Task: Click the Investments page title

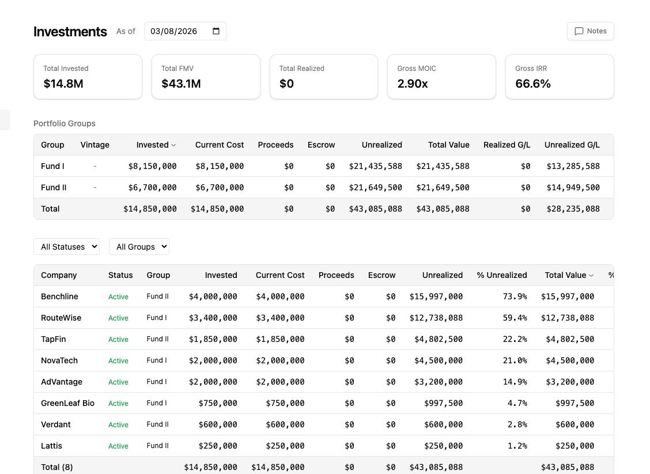Action: [x=70, y=32]
